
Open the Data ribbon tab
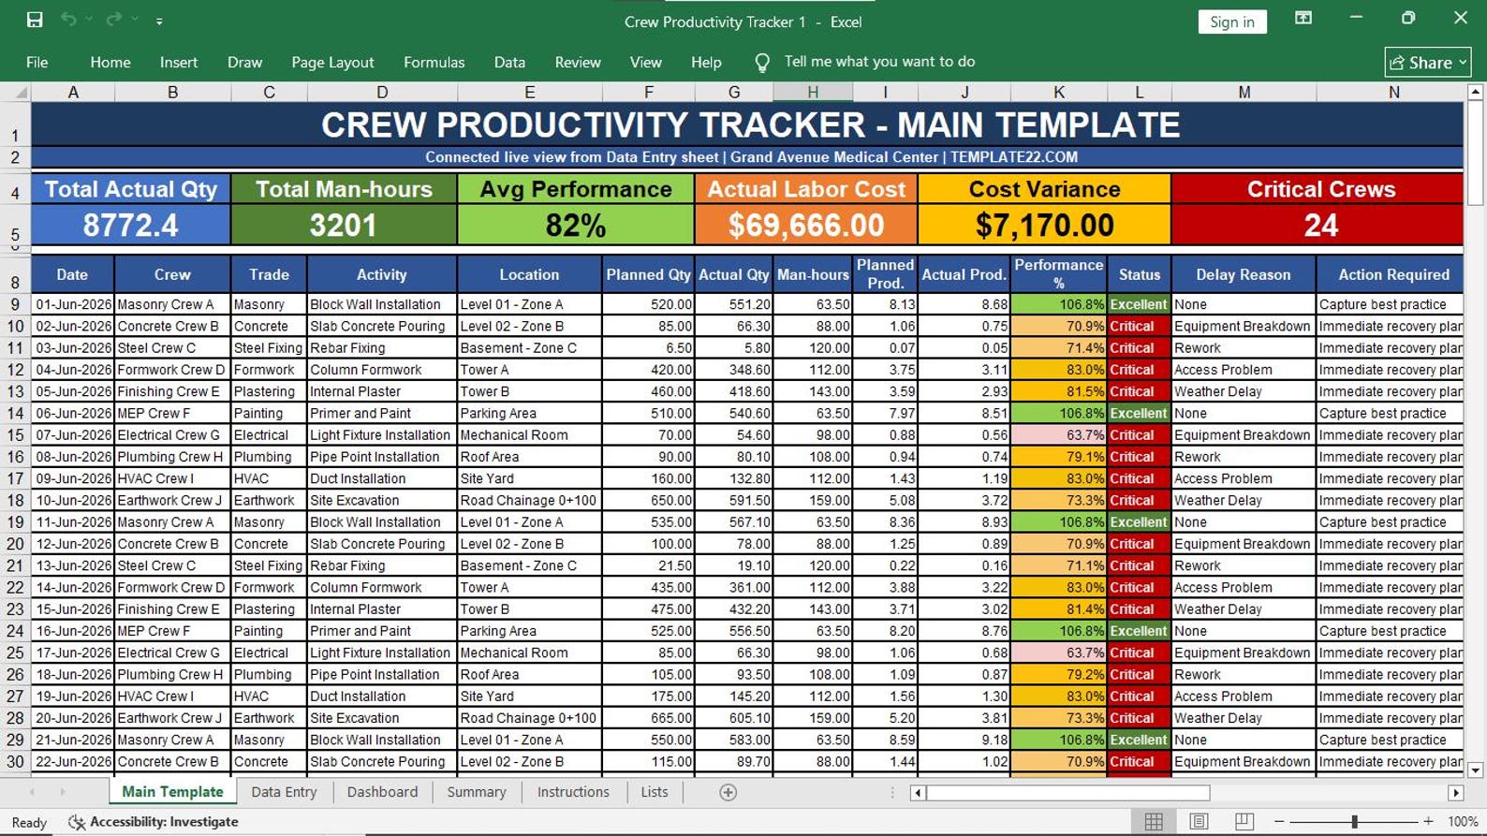[509, 62]
